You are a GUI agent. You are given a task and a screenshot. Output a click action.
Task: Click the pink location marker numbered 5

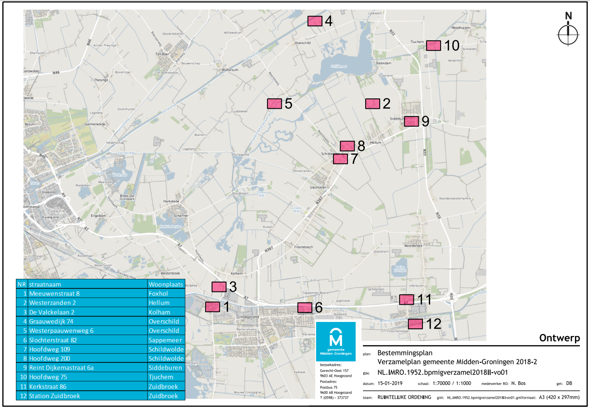pos(274,103)
